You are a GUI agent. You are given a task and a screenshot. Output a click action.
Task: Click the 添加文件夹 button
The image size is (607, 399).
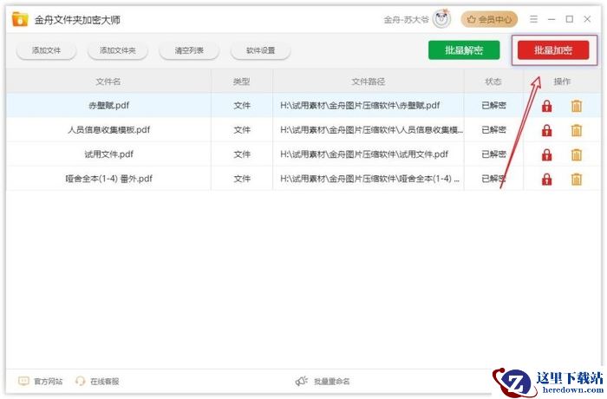pos(118,50)
